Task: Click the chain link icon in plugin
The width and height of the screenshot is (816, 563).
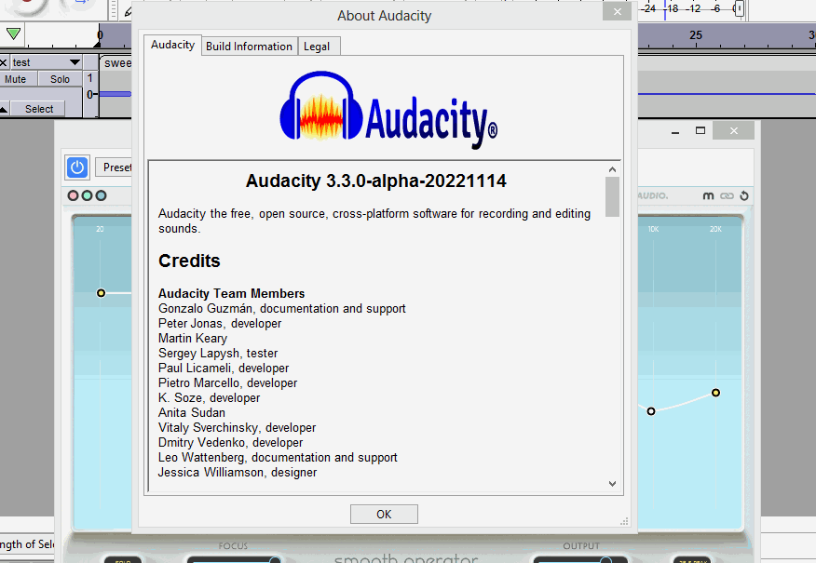Action: tap(727, 196)
